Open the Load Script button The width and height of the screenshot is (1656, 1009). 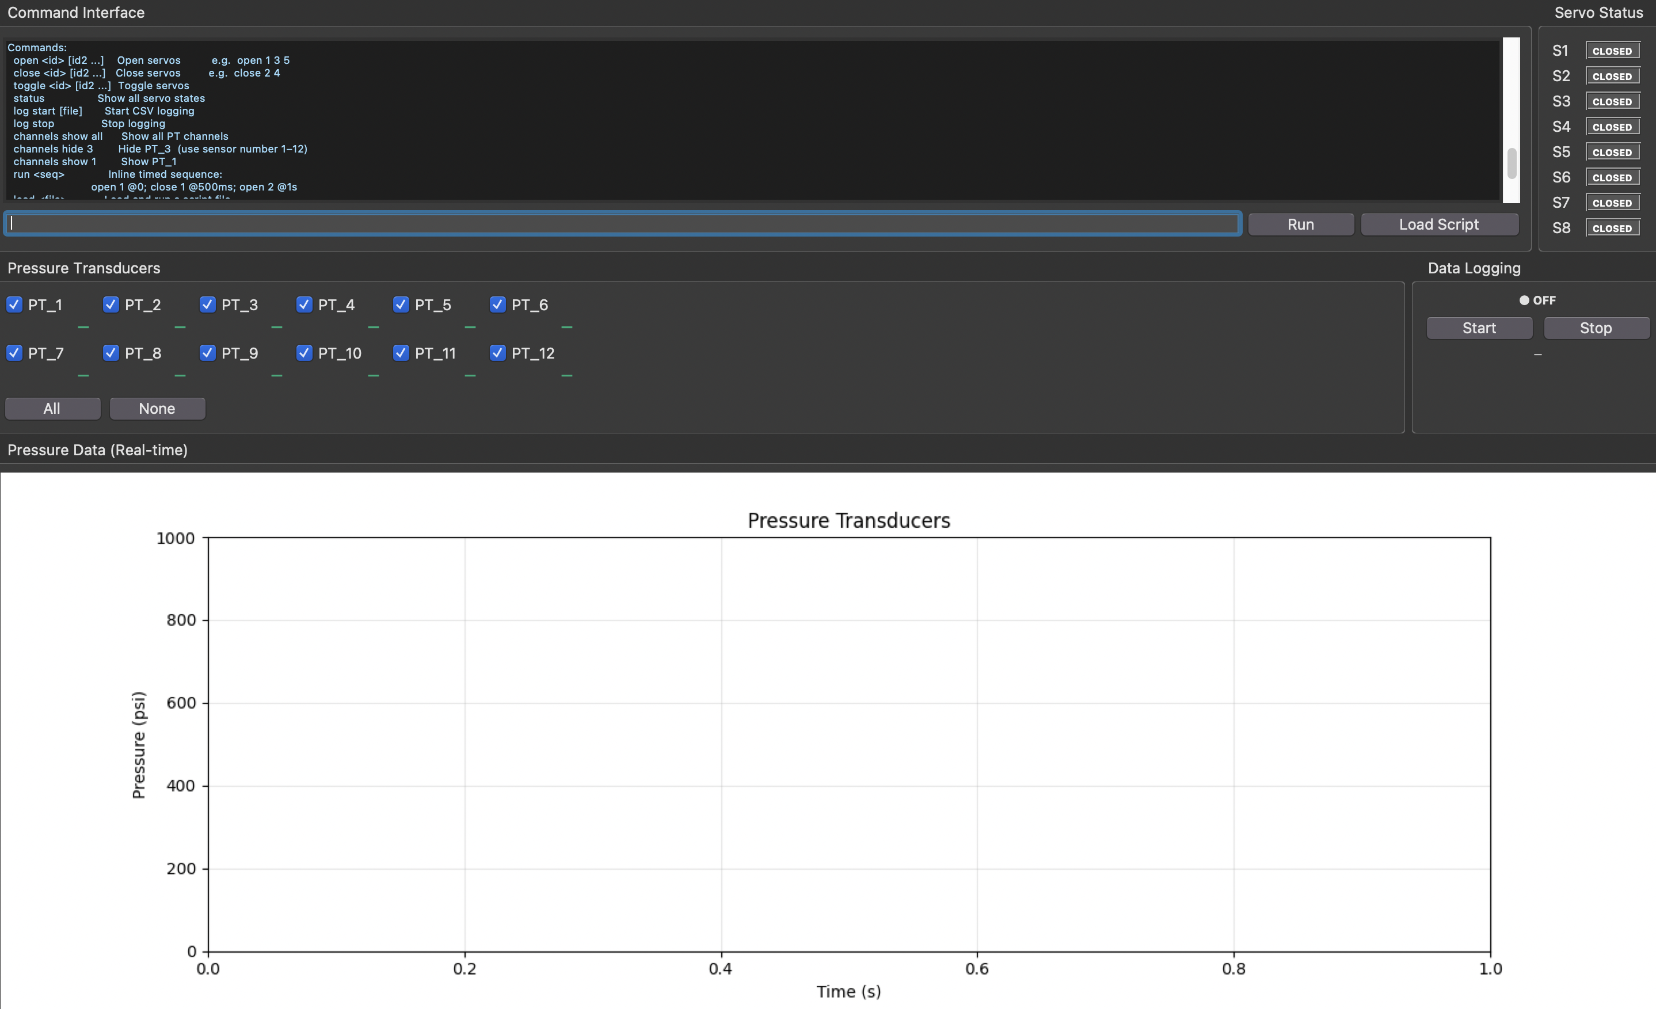click(1439, 224)
